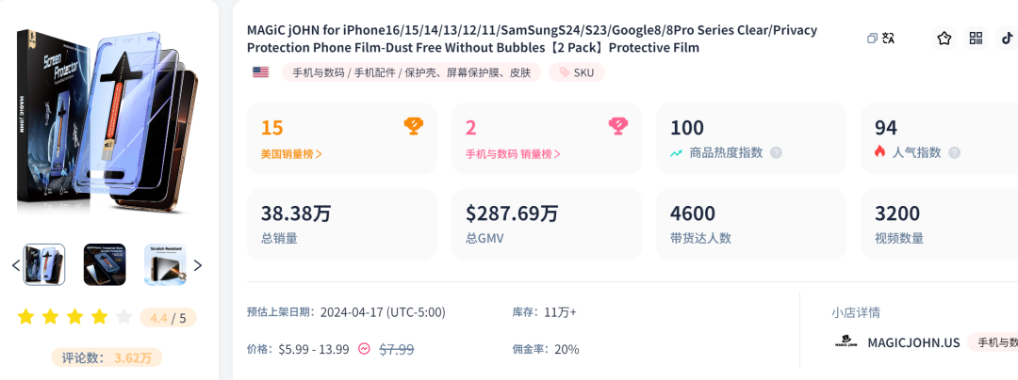Viewport: 1018px width, 380px height.
Task: Open the MAGICJOHN.US shop link
Action: (913, 343)
